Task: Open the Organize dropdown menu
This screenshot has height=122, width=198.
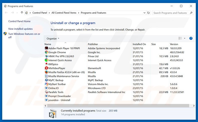Action: tap(53, 39)
